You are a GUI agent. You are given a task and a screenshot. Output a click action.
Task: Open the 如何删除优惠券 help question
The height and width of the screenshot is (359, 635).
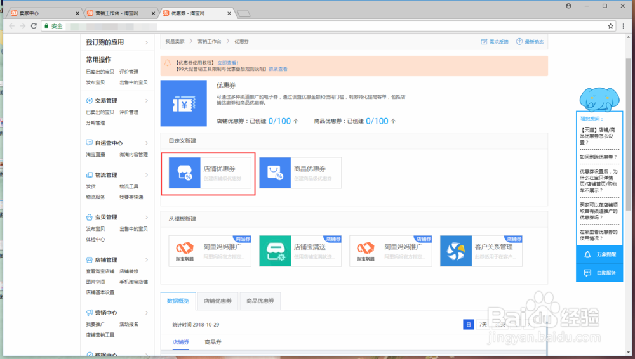[598, 157]
